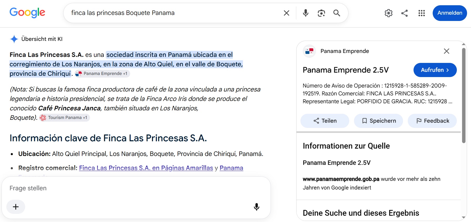Follow the Panama link in Registro comercial
This screenshot has height=222, width=471.
point(231,168)
